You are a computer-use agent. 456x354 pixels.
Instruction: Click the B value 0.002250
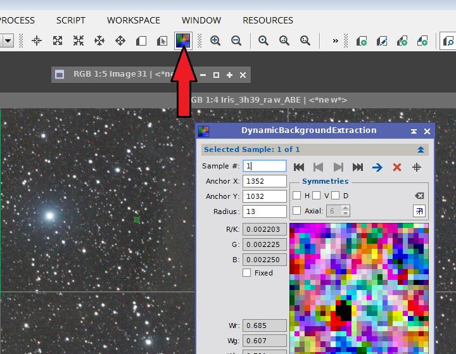[x=265, y=260]
